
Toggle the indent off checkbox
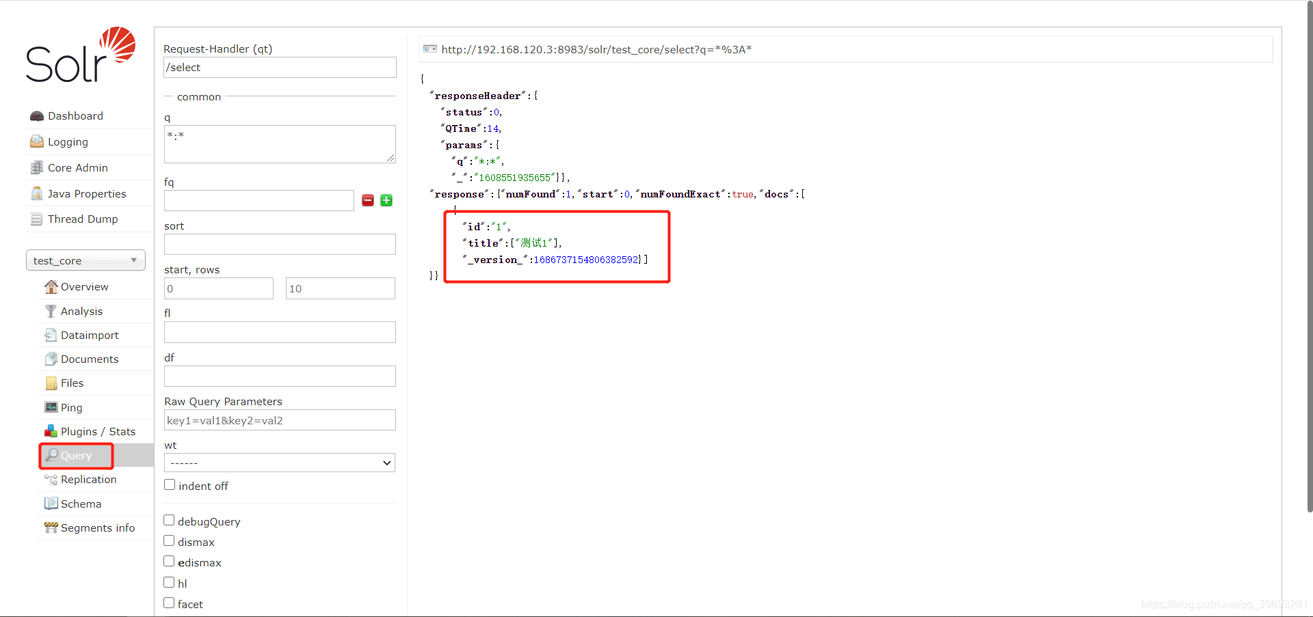coord(170,485)
